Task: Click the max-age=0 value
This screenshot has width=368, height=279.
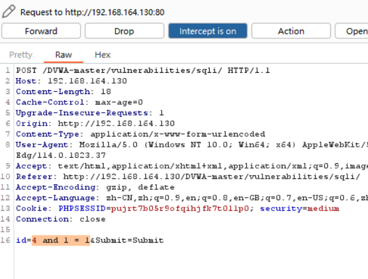Action: pyautogui.click(x=119, y=103)
